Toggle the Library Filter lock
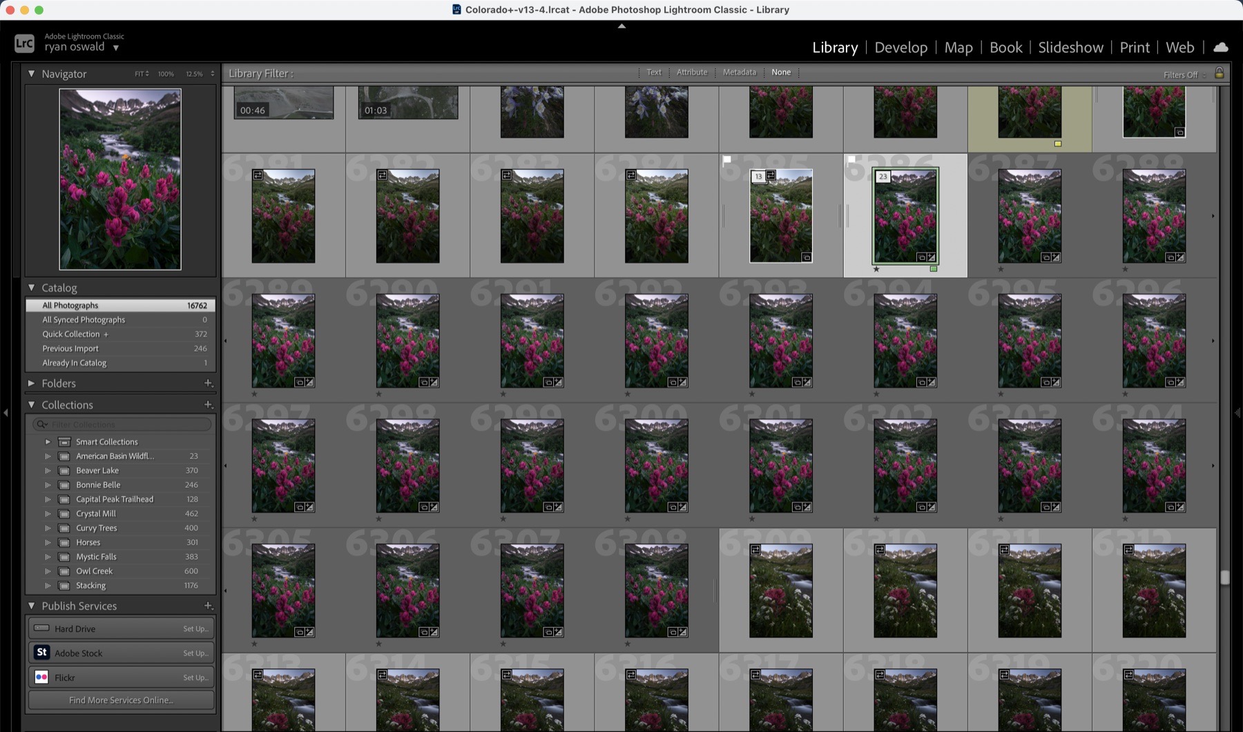This screenshot has width=1243, height=732. 1220,73
